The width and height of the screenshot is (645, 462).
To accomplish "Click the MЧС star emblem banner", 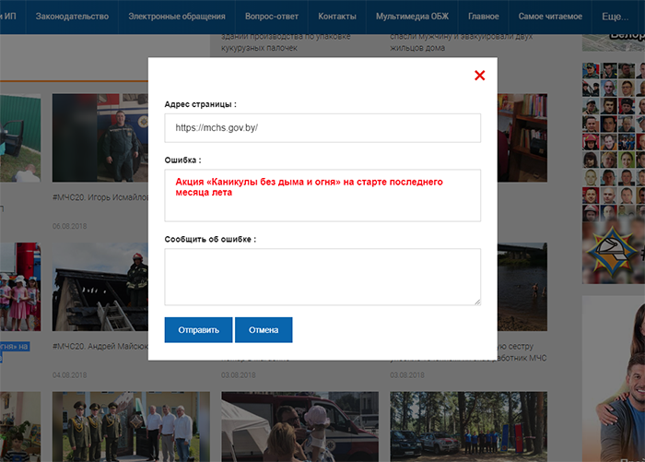I will click(x=614, y=252).
